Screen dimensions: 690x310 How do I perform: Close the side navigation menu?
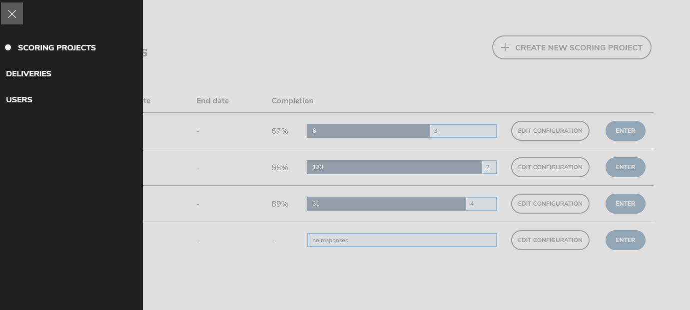tap(12, 13)
